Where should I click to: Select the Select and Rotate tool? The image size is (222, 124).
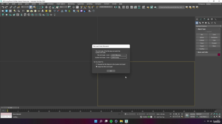(50, 7)
